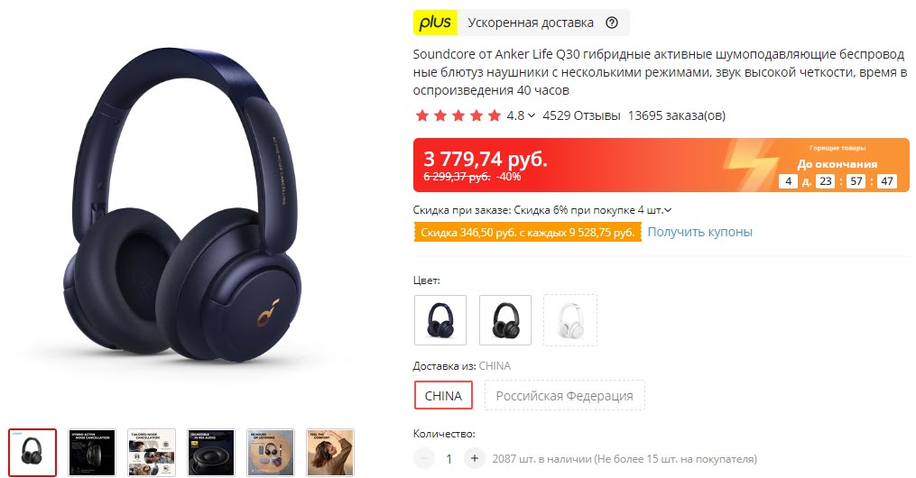The image size is (916, 478).
Task: Show the Hi-Res Audio driver thumbnail
Action: click(x=211, y=453)
